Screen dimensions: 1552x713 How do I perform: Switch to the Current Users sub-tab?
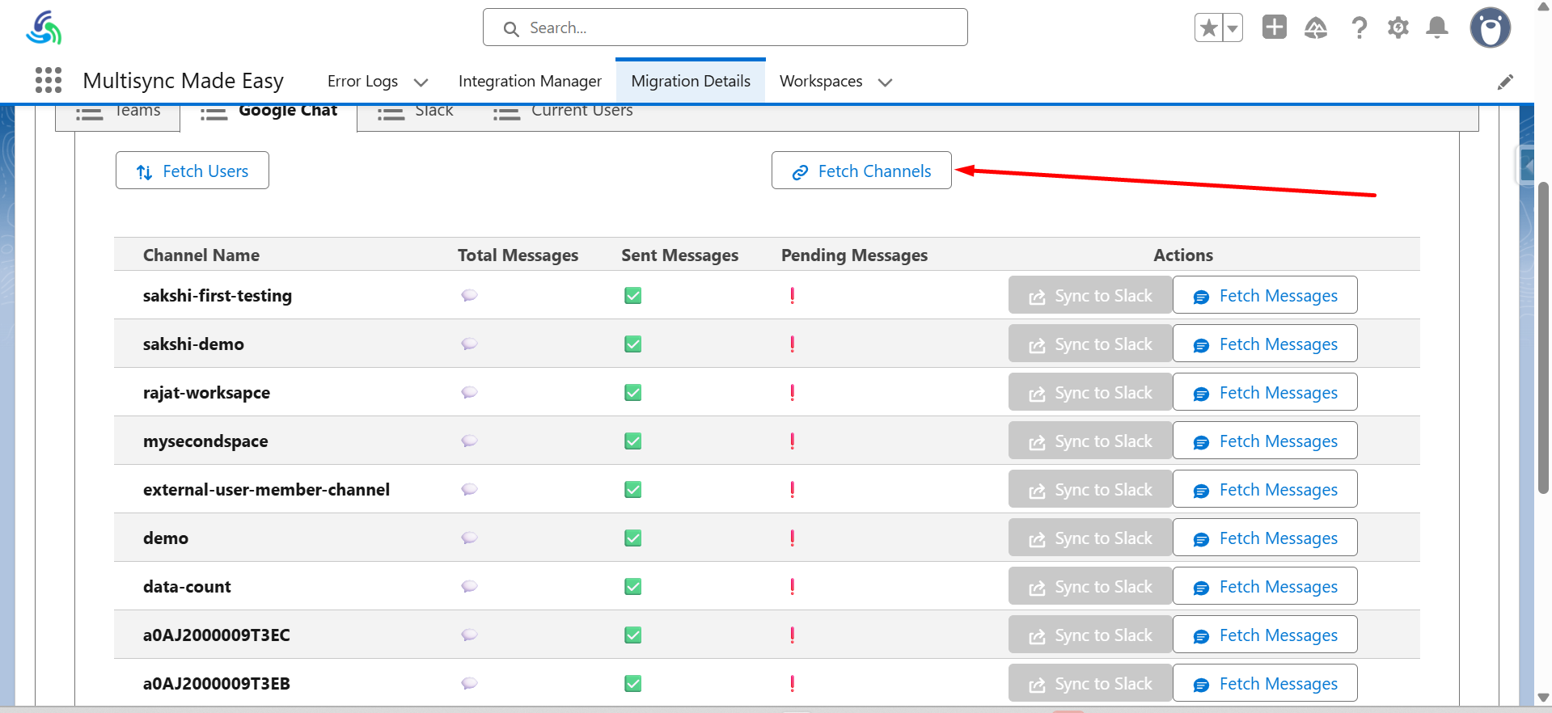pyautogui.click(x=563, y=113)
